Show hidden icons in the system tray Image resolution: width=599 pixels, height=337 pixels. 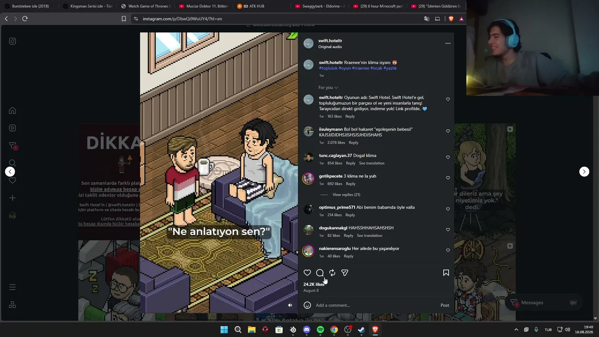pyautogui.click(x=516, y=330)
